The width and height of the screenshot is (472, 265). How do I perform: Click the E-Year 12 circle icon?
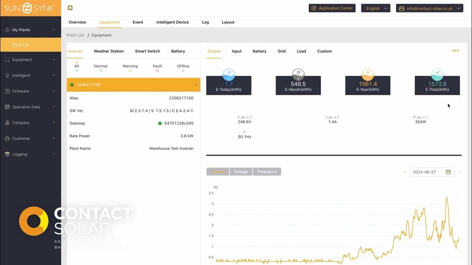(x=368, y=75)
